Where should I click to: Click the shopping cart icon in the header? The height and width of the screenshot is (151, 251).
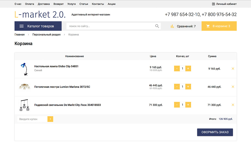pyautogui.click(x=208, y=26)
